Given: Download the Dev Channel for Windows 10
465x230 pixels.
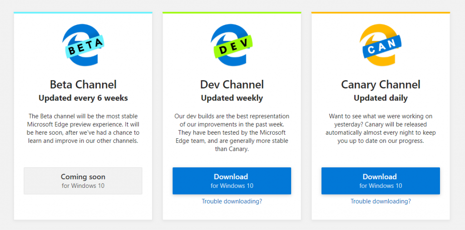Looking at the screenshot, I should (x=232, y=181).
